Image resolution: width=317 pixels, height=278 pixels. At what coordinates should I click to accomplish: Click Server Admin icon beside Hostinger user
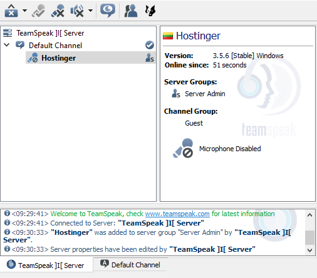tap(150, 58)
